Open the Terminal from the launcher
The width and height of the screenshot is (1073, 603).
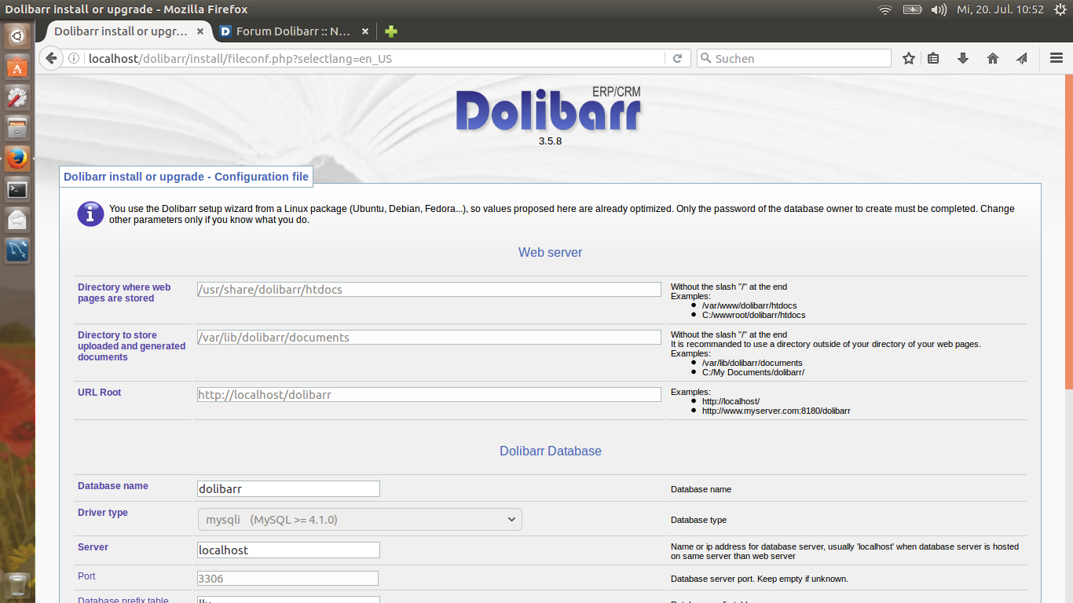[x=17, y=189]
